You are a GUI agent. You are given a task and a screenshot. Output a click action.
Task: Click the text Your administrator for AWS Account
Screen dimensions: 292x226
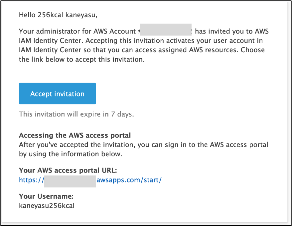click(77, 31)
